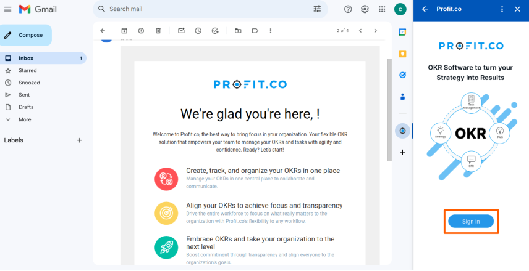Move this email to a folder
529x271 pixels.
pos(238,31)
